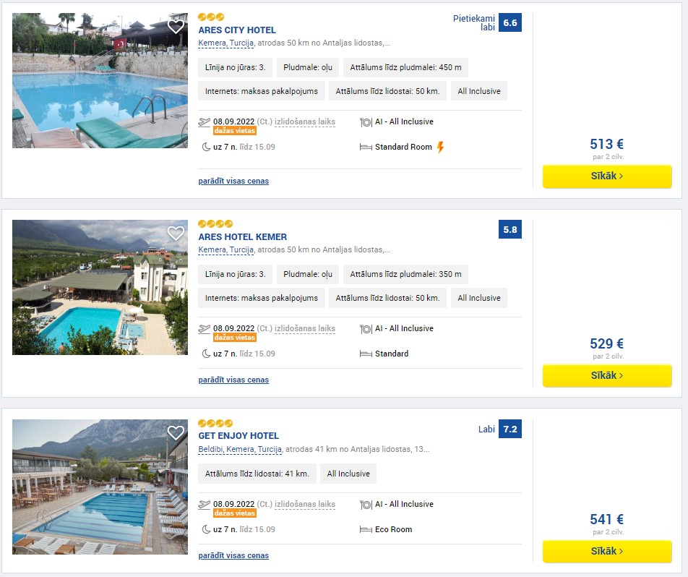
Task: Toggle heart on Ares Hotel Kemer photo
Action: tap(176, 233)
